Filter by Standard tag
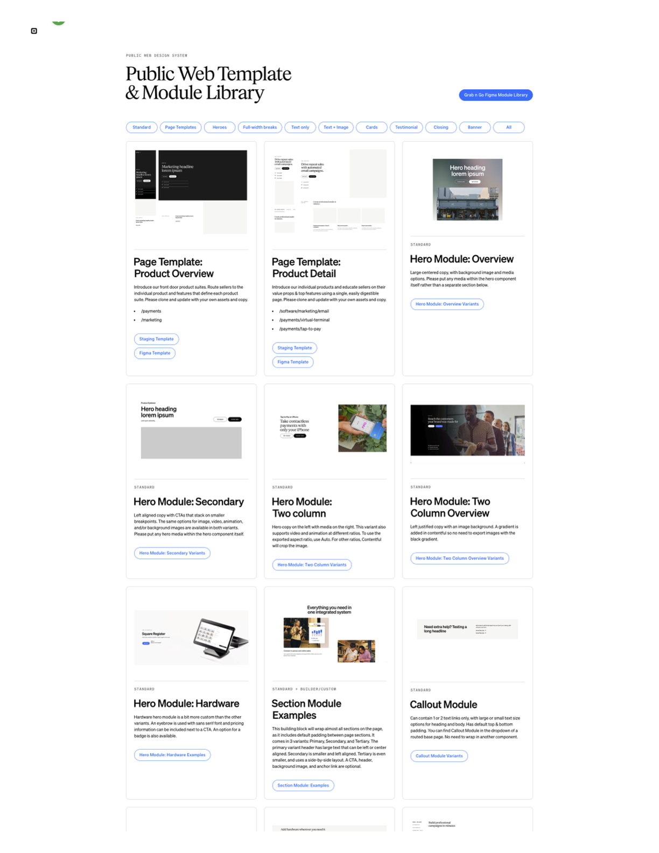Image resolution: width=659 pixels, height=853 pixels. point(142,128)
